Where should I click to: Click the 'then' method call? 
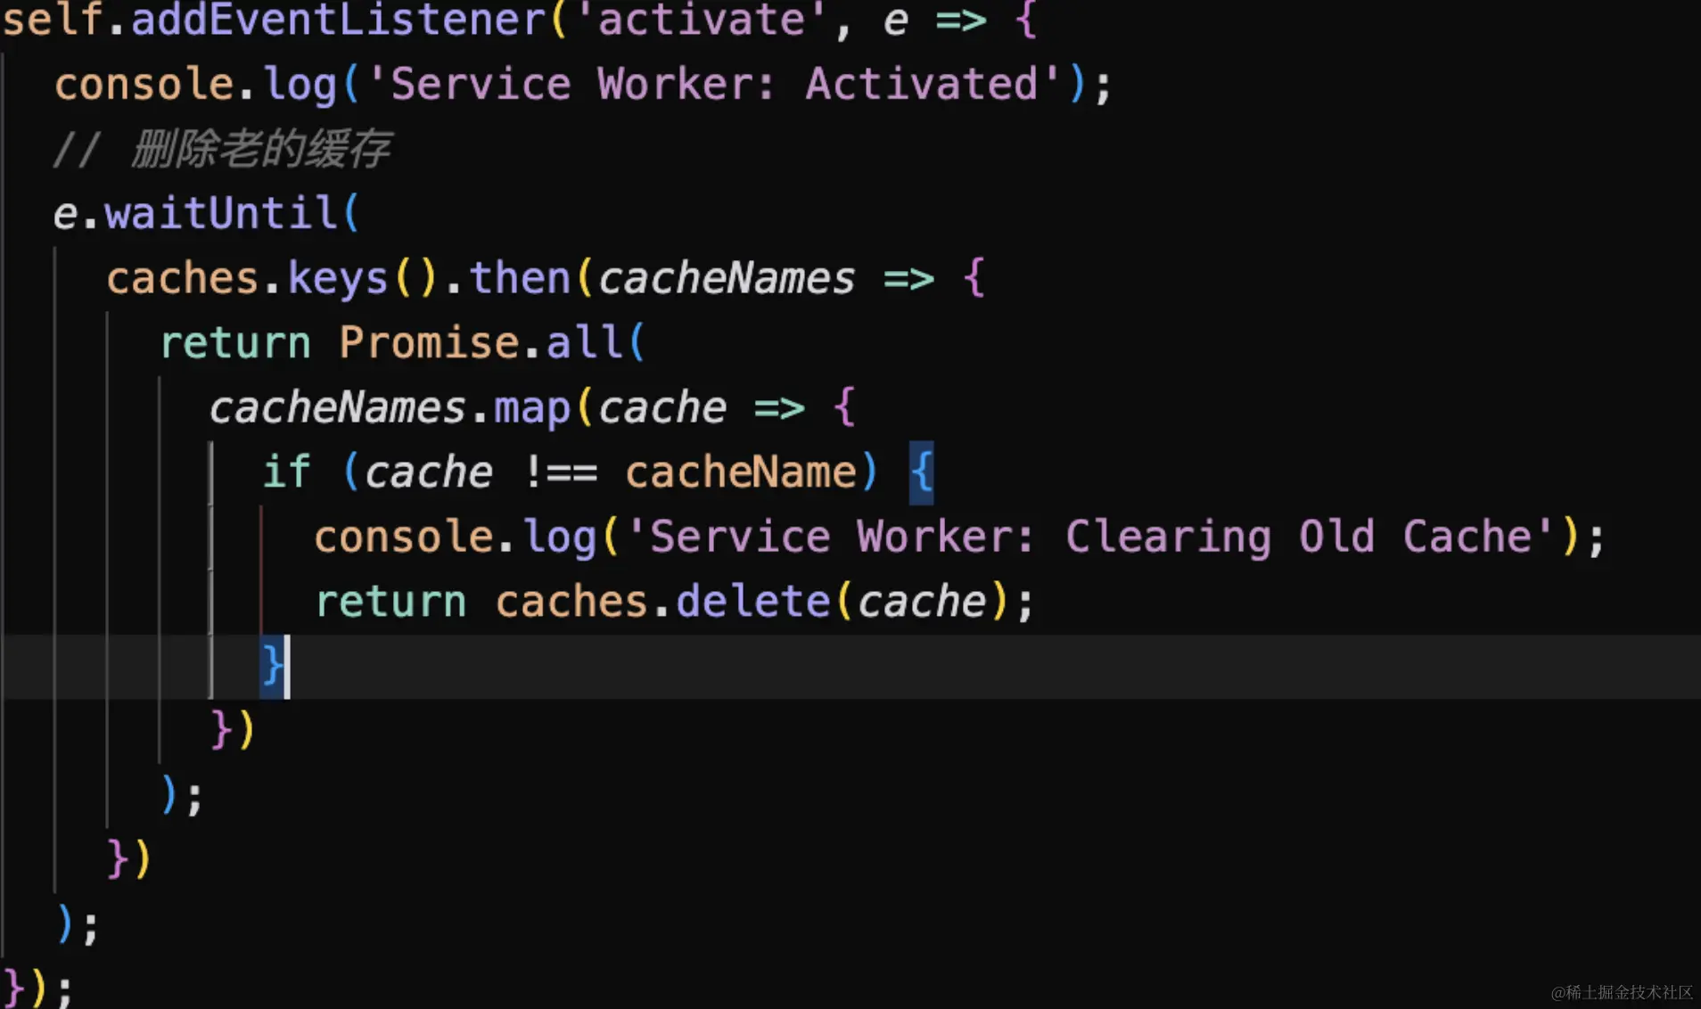[x=520, y=278]
